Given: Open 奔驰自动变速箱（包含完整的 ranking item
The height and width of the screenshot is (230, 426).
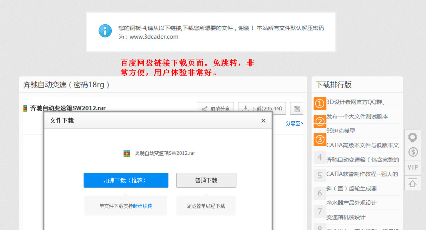Looking at the screenshot, I should (363, 160).
